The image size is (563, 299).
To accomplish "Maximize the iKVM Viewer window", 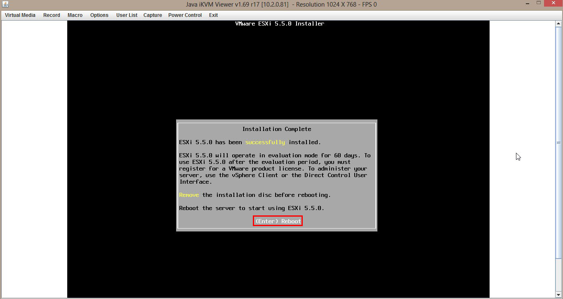I will click(x=539, y=4).
